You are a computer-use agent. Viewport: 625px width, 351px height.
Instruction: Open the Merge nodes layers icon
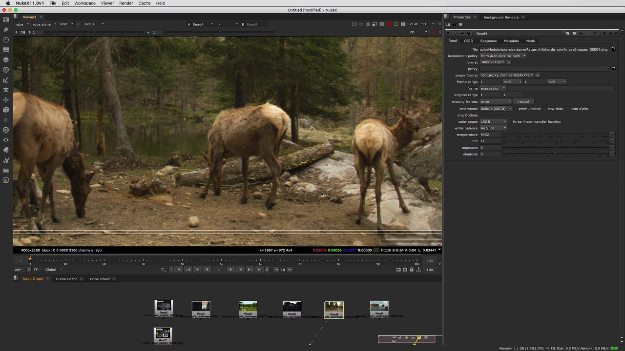pyautogui.click(x=6, y=90)
